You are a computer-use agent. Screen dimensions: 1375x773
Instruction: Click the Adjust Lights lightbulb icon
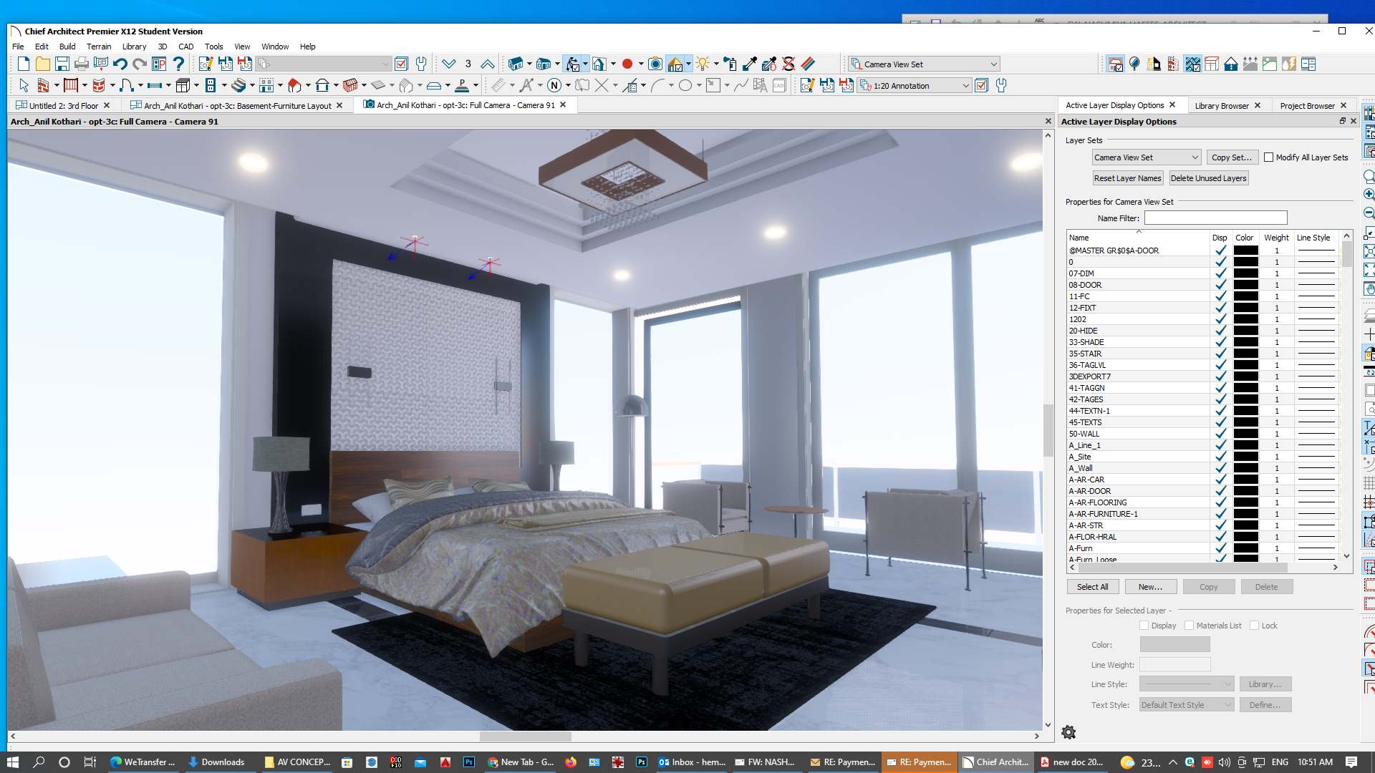[x=703, y=64]
